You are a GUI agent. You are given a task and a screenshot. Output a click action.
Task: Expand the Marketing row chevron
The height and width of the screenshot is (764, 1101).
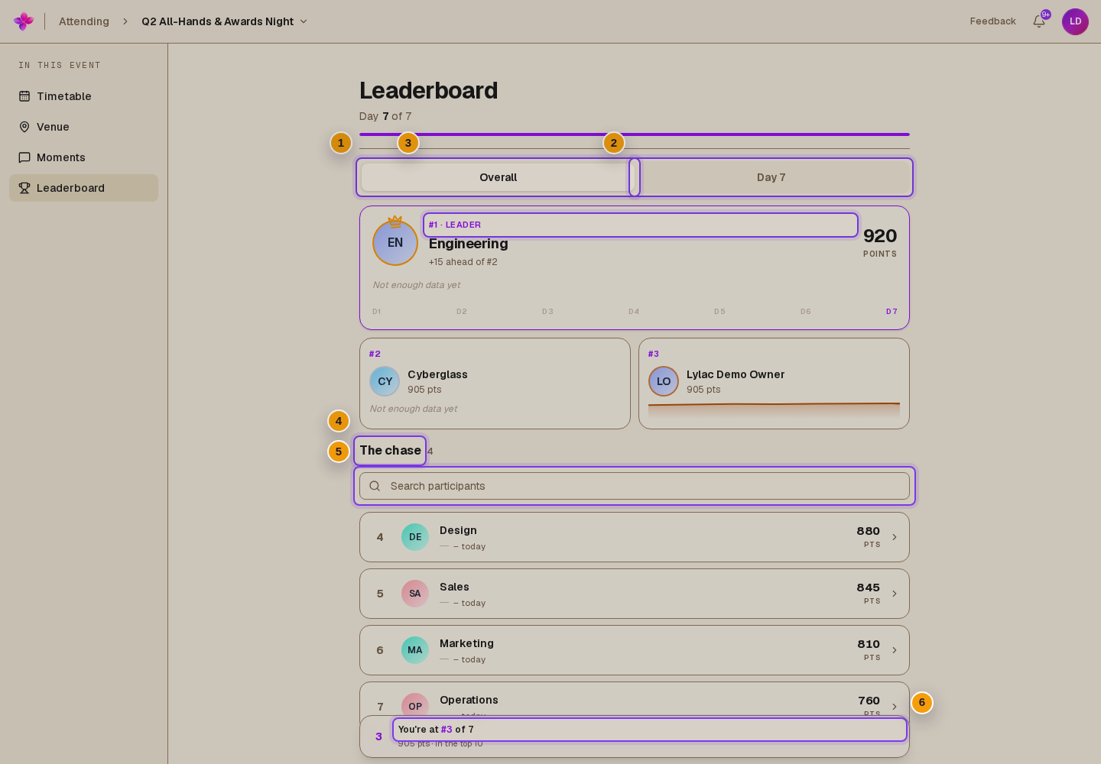pyautogui.click(x=895, y=650)
